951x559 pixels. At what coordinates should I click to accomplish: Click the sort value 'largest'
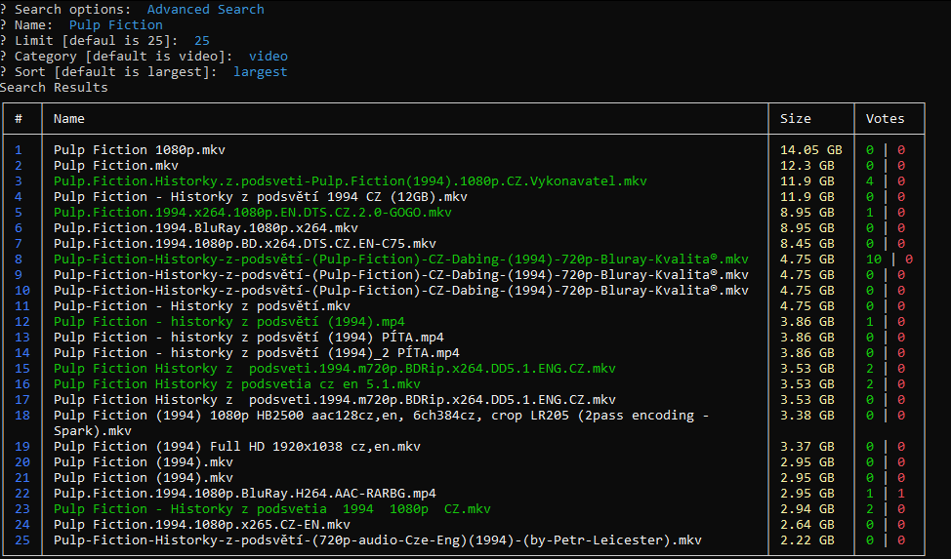click(260, 72)
